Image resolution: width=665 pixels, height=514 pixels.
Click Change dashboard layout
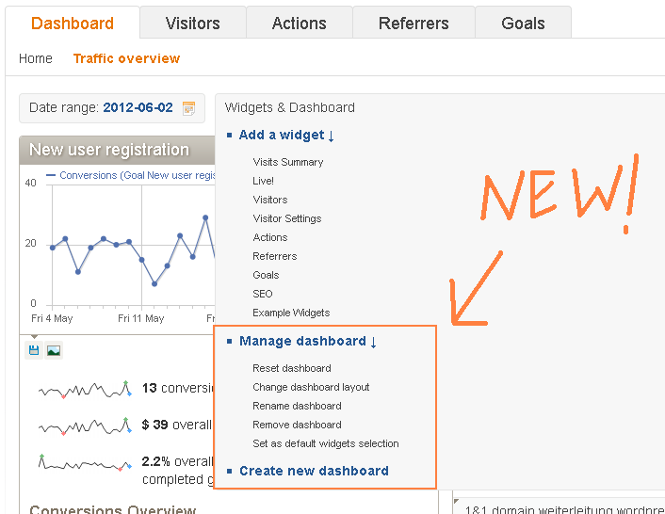[311, 387]
